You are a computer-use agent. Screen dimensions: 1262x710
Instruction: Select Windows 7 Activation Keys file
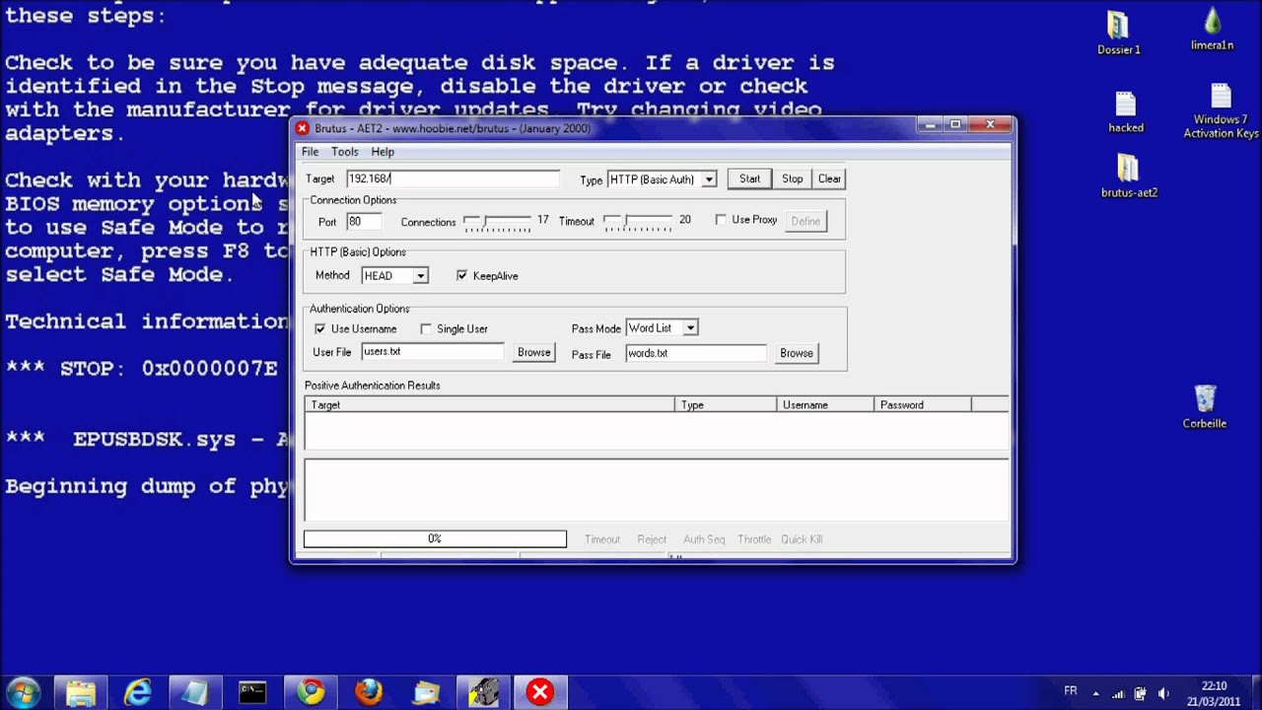1221,111
